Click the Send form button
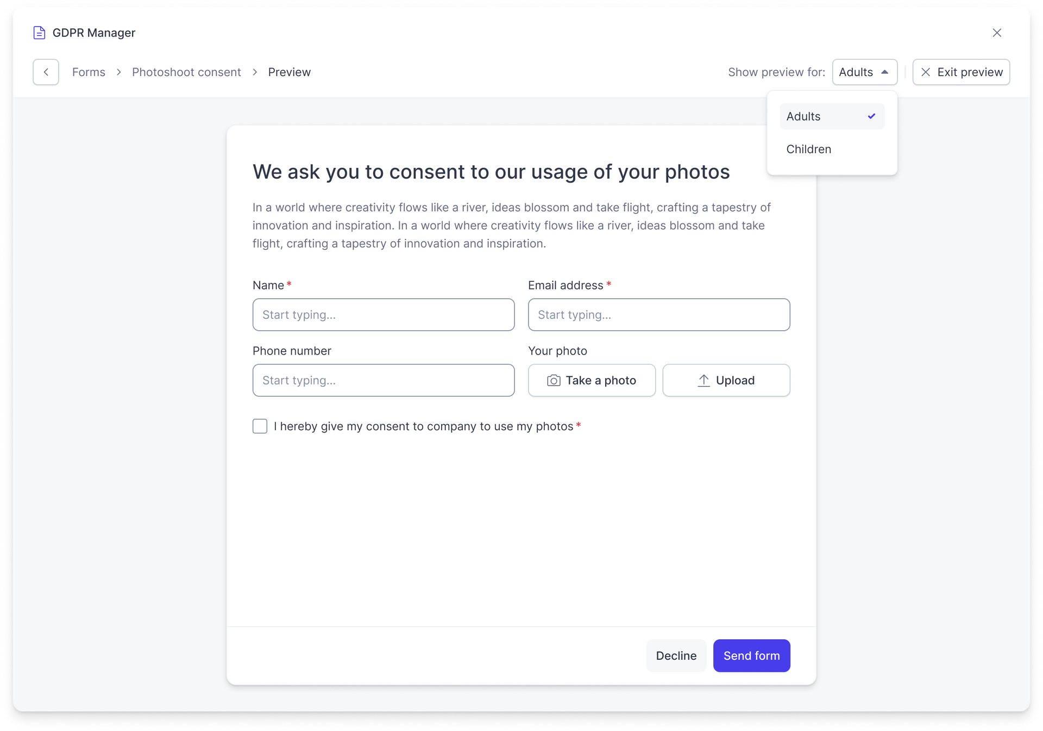 tap(751, 656)
